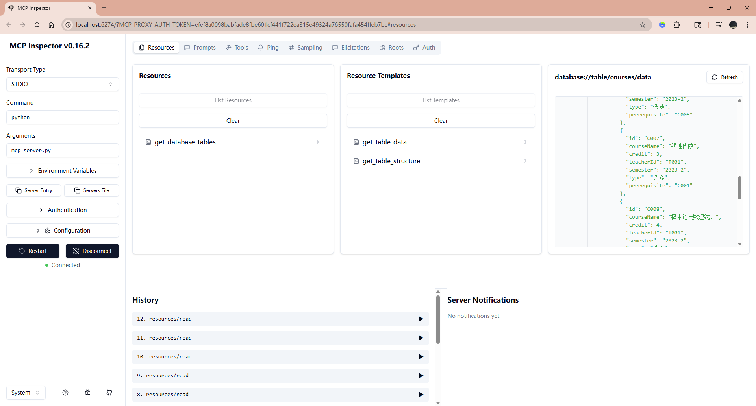Viewport: 756px width, 406px height.
Task: Click the site information icon in address bar
Action: (x=68, y=25)
